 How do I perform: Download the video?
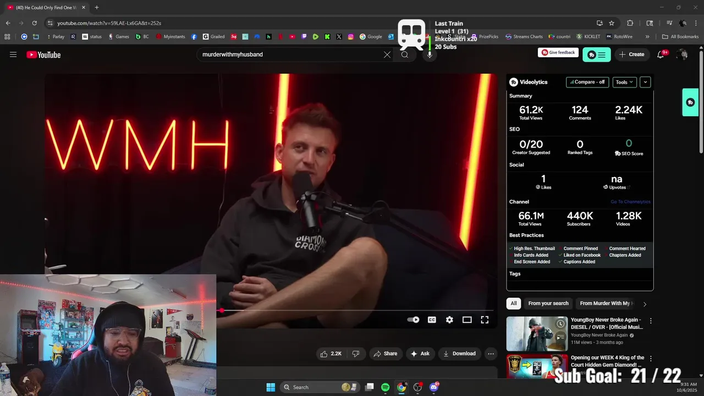[x=459, y=354]
